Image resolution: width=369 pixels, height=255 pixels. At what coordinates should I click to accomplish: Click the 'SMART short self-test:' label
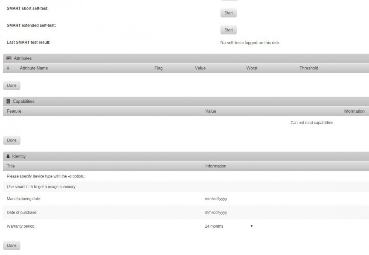(x=28, y=8)
